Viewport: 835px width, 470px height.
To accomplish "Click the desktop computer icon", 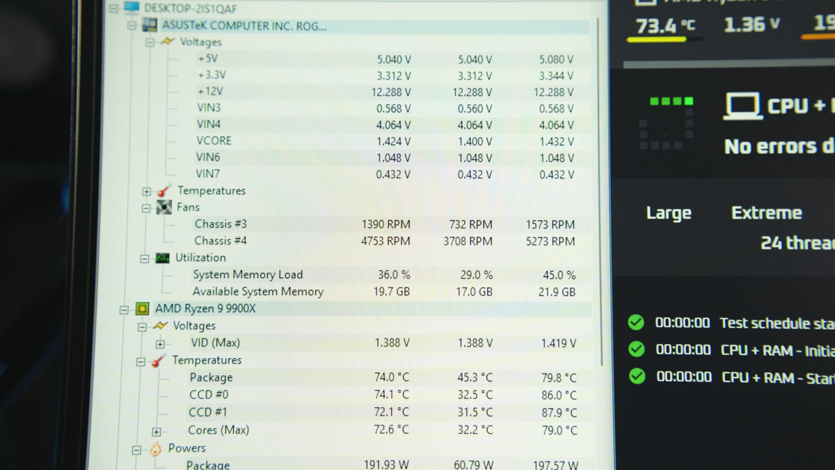I will pyautogui.click(x=132, y=8).
